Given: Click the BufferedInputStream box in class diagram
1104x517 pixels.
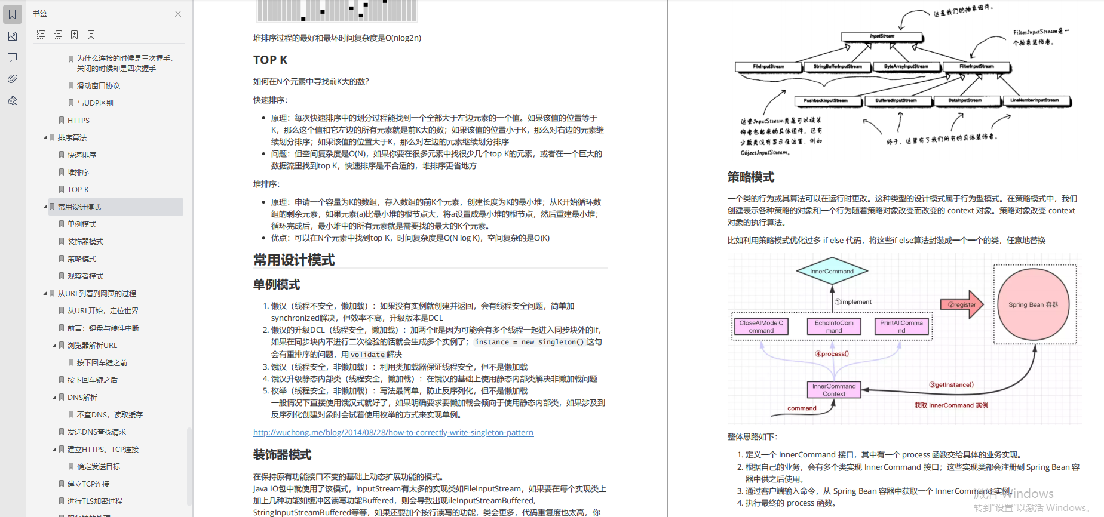Looking at the screenshot, I should [x=896, y=100].
